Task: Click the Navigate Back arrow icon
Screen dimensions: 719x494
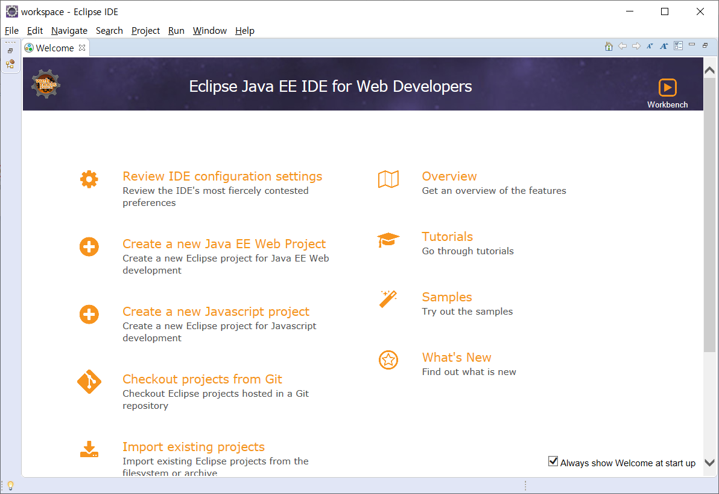Action: point(622,46)
